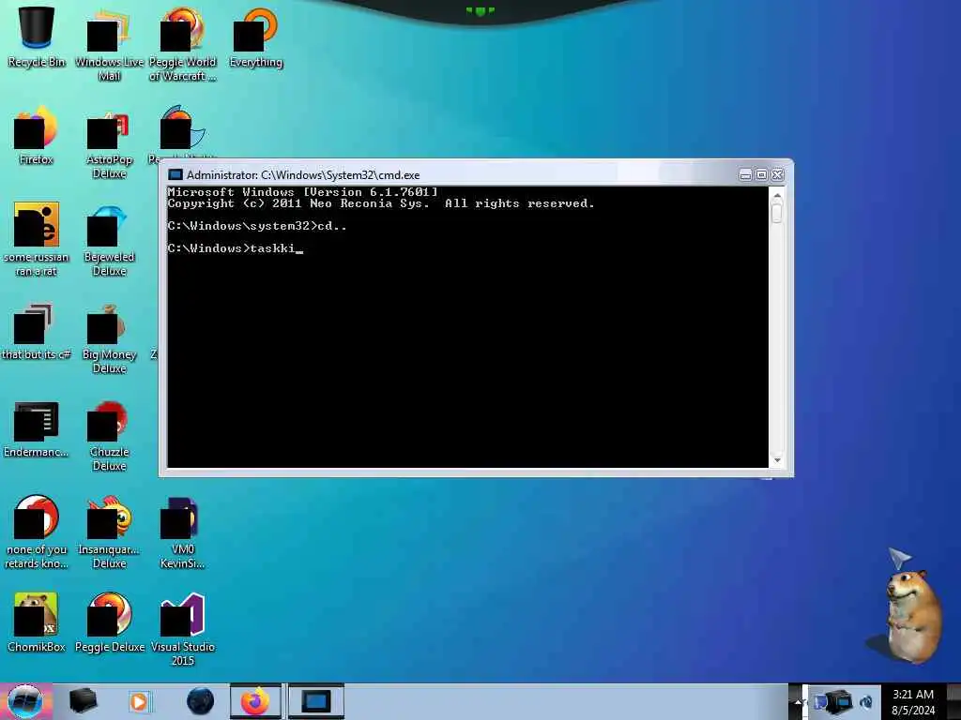Switch to Firefox on the taskbar
Screen dimensions: 961x720
[x=255, y=701]
